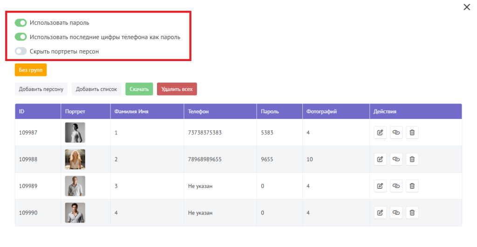Edit person 109988 using pencil icon

[380, 159]
